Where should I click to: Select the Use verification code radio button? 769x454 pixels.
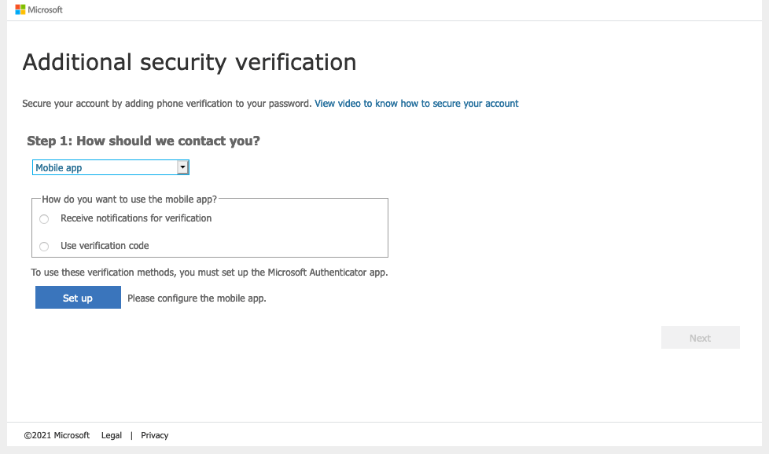pos(44,247)
